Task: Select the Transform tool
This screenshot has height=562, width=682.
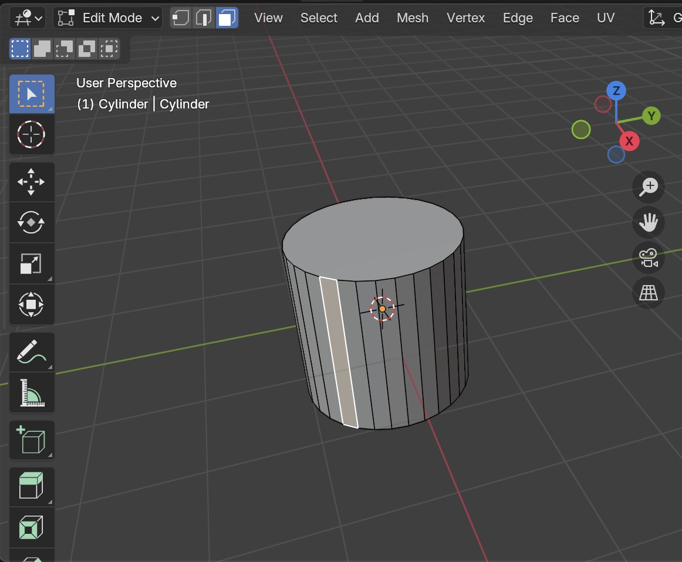Action: coord(32,304)
